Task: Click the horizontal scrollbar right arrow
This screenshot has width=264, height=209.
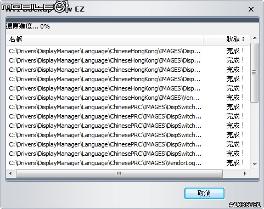Action: point(245,173)
